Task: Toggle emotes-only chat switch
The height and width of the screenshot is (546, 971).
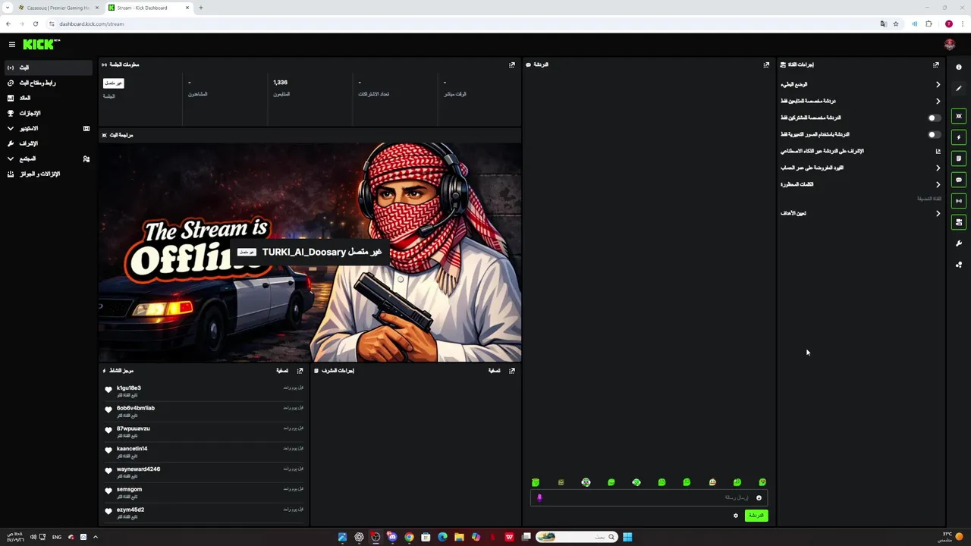Action: (x=935, y=134)
